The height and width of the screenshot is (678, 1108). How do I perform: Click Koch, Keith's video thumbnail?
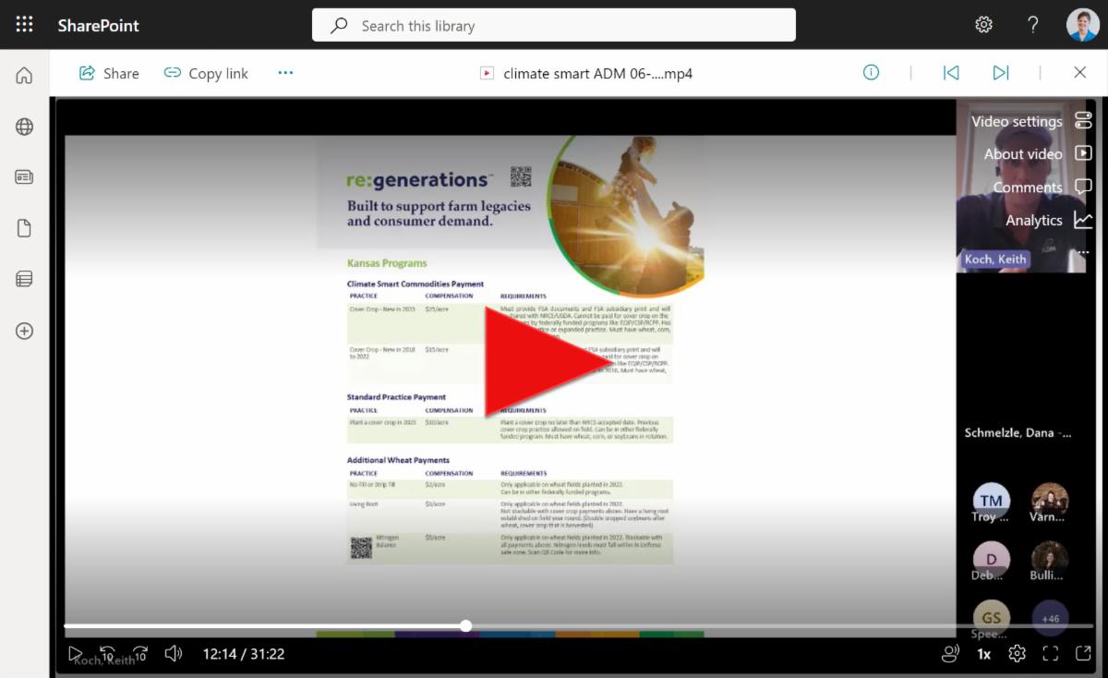[x=1021, y=185]
